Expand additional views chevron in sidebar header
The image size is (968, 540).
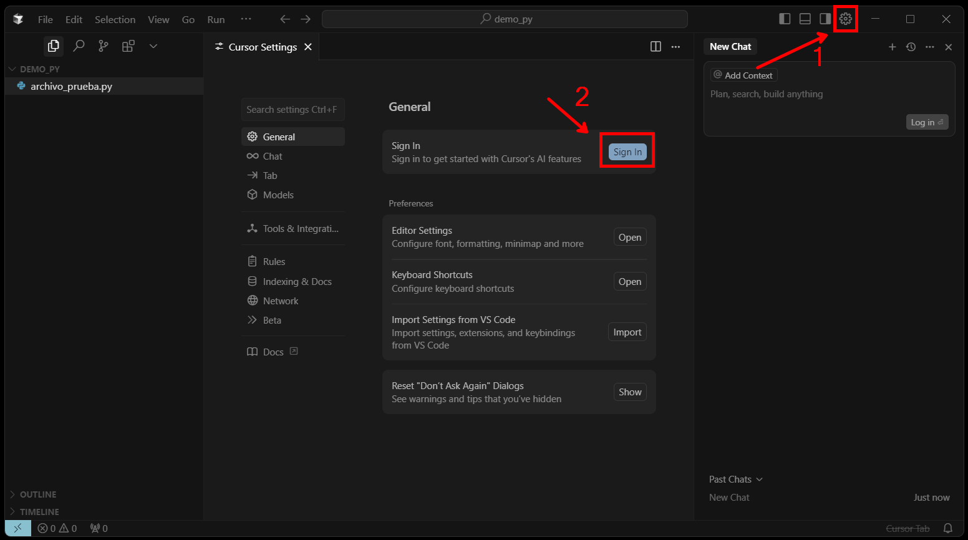(153, 46)
